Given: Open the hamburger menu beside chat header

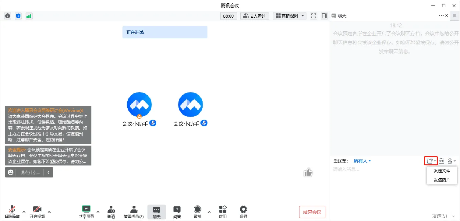Looking at the screenshot, I should tap(455, 16).
